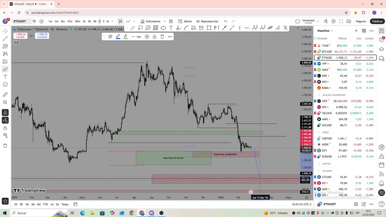Open the alerts panel in the right sidebar
Image resolution: width=386 pixels, height=217 pixels.
pos(381,40)
